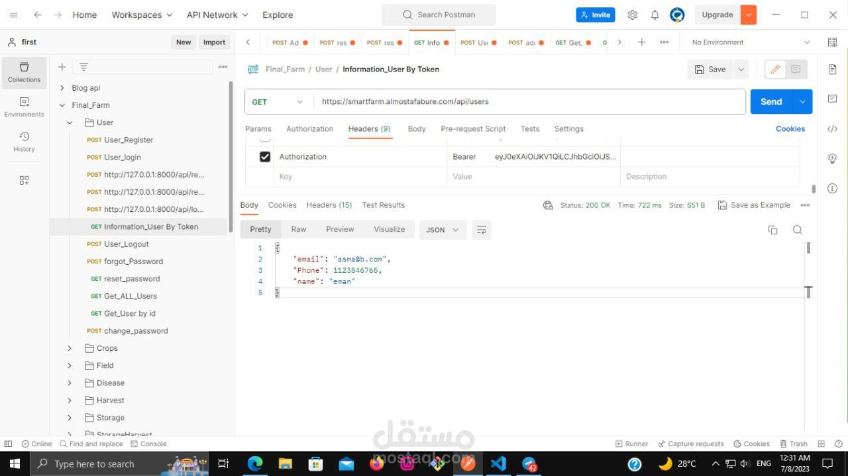Switch to the Authorization tab
The width and height of the screenshot is (848, 476).
[x=310, y=129]
